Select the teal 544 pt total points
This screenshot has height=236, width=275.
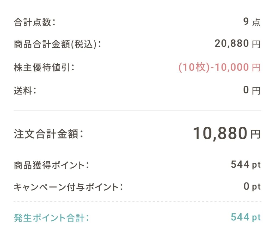click(x=246, y=217)
